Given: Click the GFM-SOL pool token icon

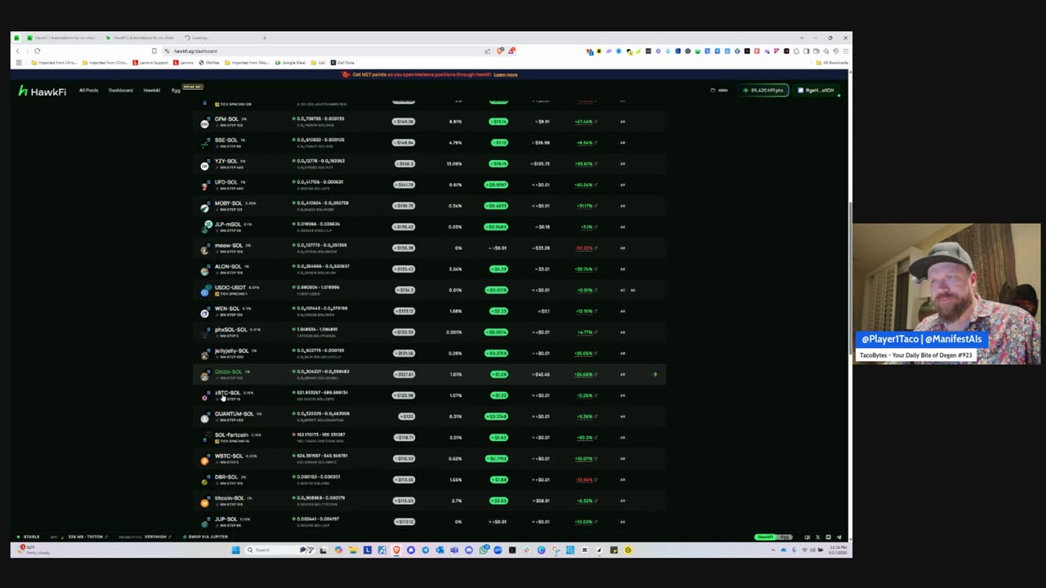Looking at the screenshot, I should point(204,122).
